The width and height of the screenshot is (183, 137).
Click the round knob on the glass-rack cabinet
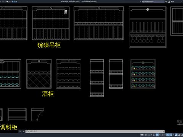[x=148, y=10]
